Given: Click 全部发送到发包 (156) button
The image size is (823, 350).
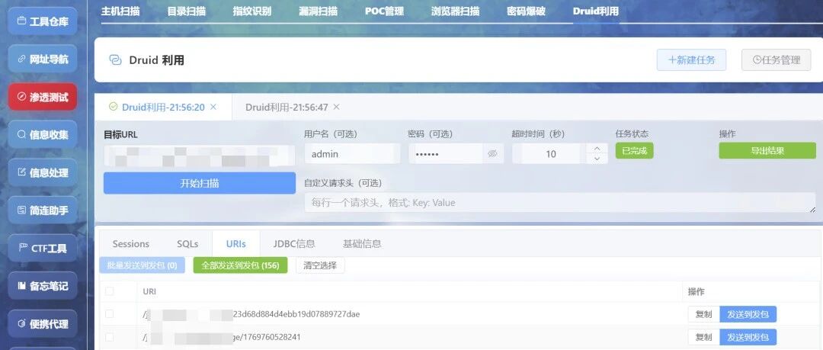Looking at the screenshot, I should [x=240, y=265].
